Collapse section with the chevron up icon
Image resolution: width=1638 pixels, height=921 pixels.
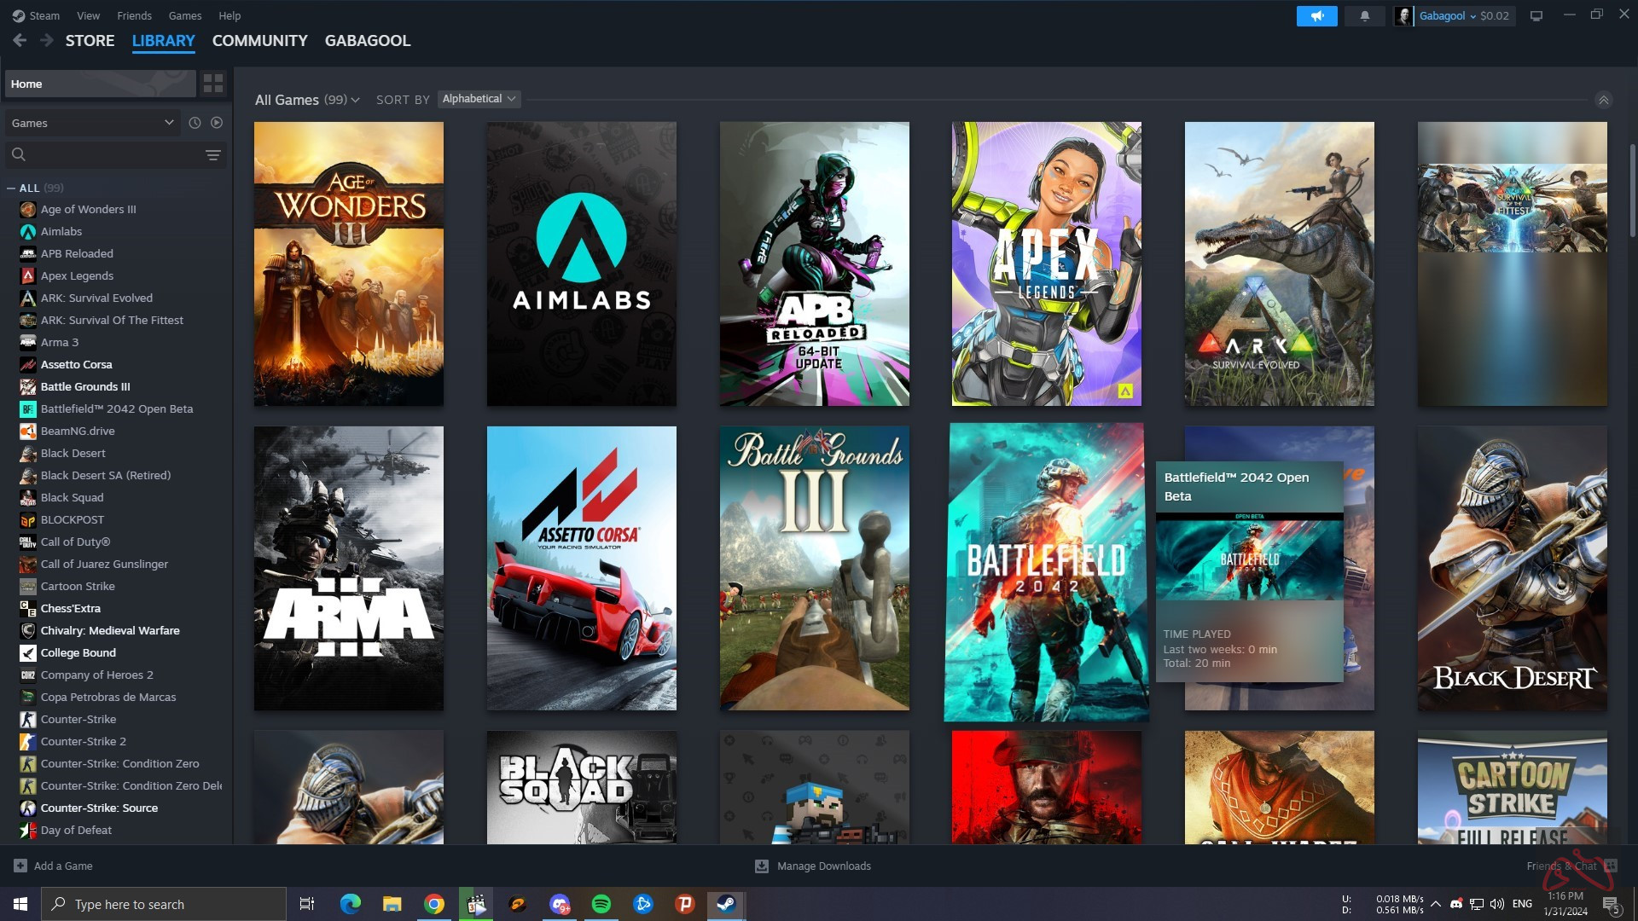pyautogui.click(x=1603, y=101)
